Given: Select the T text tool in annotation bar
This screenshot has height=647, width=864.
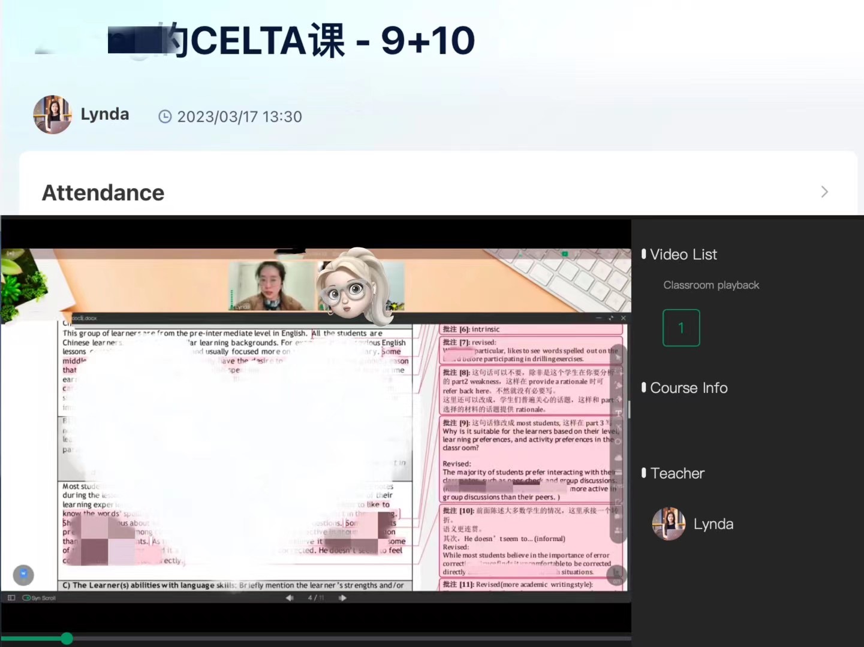Looking at the screenshot, I should pos(619,413).
